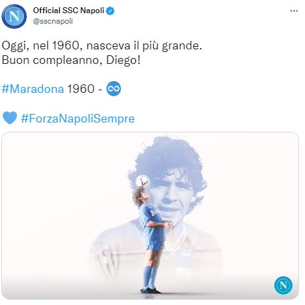Click the Official SSC Napoli display name
The height and width of the screenshot is (305, 305).
coord(68,11)
